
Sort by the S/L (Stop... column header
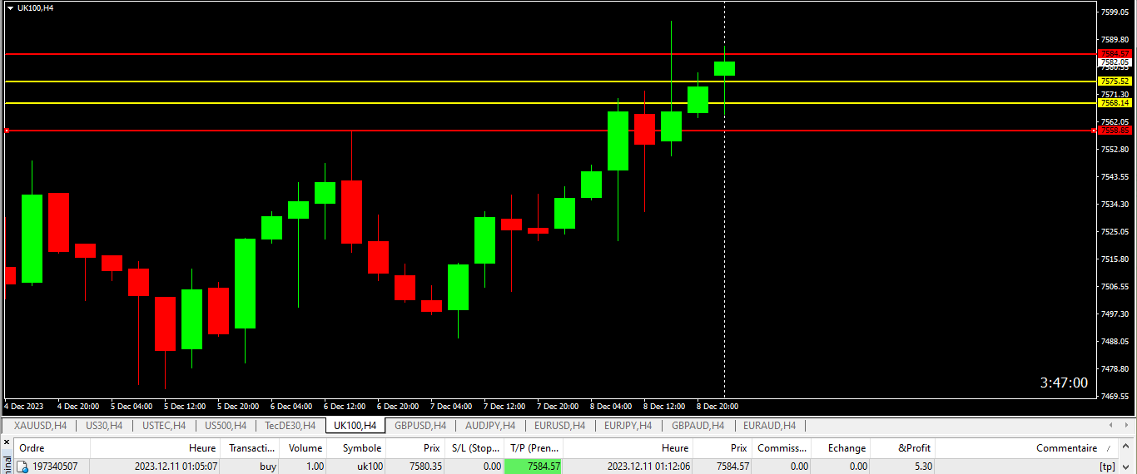pyautogui.click(x=474, y=448)
